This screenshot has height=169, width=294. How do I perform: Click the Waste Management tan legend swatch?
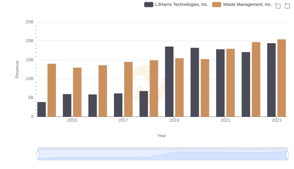coord(216,4)
